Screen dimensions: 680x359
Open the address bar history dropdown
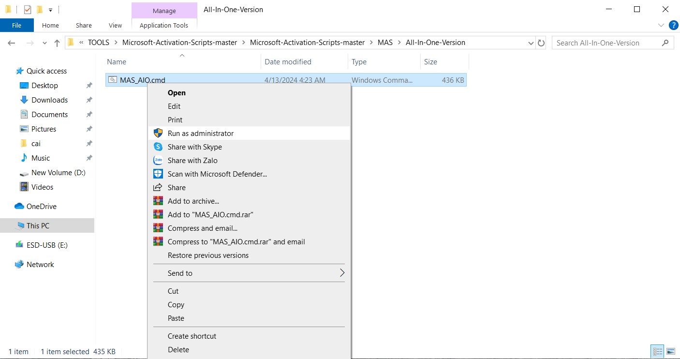pyautogui.click(x=531, y=43)
